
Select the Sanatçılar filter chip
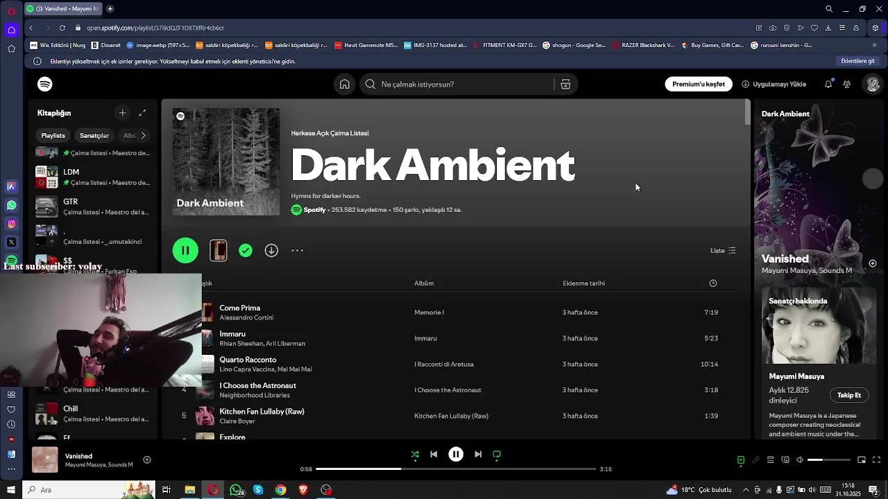coord(94,135)
